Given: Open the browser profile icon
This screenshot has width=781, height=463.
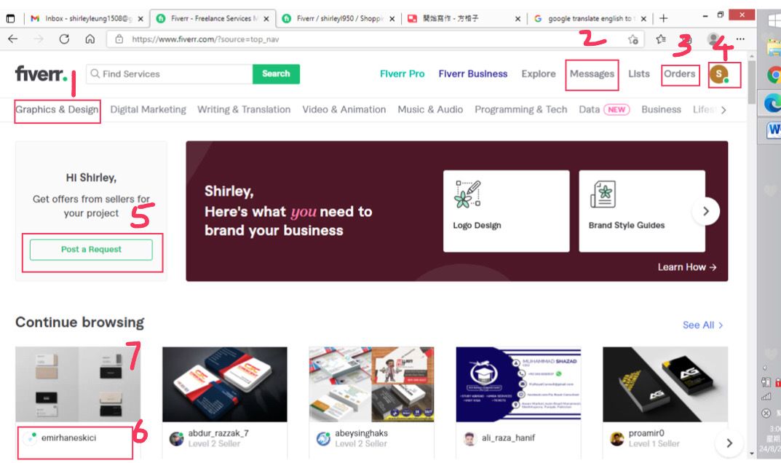Looking at the screenshot, I should point(713,39).
